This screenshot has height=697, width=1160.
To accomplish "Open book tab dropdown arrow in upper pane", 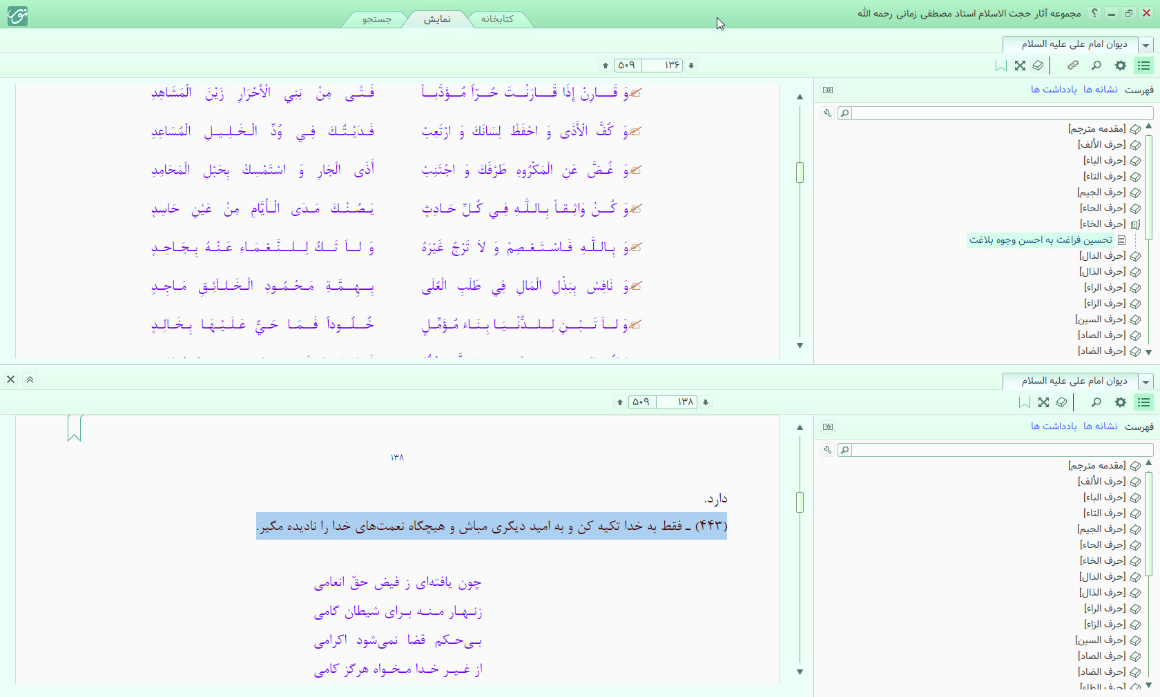I will point(1146,46).
